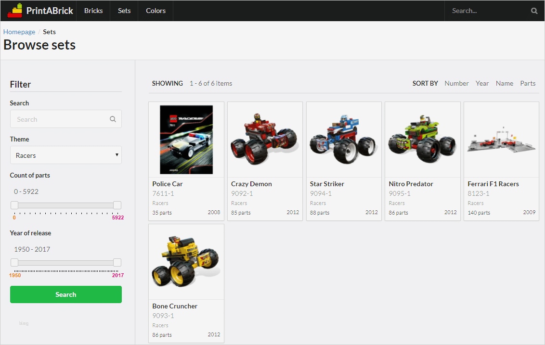Click the Count of parts minimum handle

point(14,205)
